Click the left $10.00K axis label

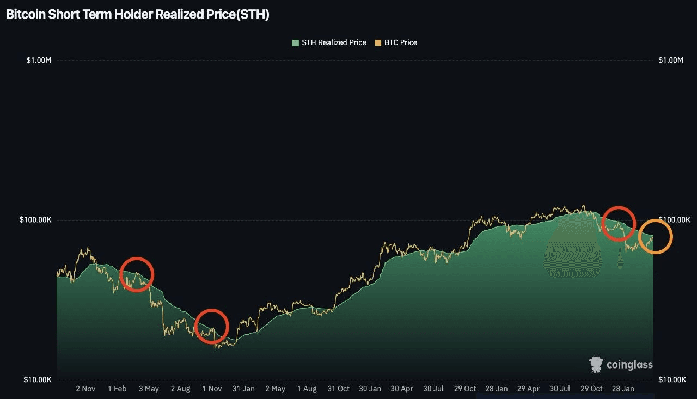click(x=38, y=379)
